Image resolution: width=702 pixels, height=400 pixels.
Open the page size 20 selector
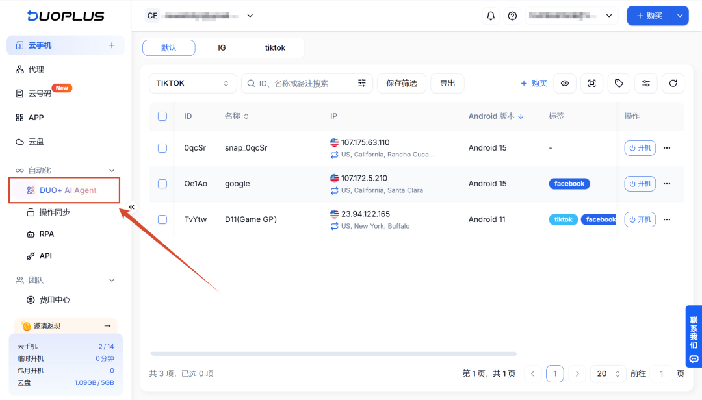tap(608, 373)
